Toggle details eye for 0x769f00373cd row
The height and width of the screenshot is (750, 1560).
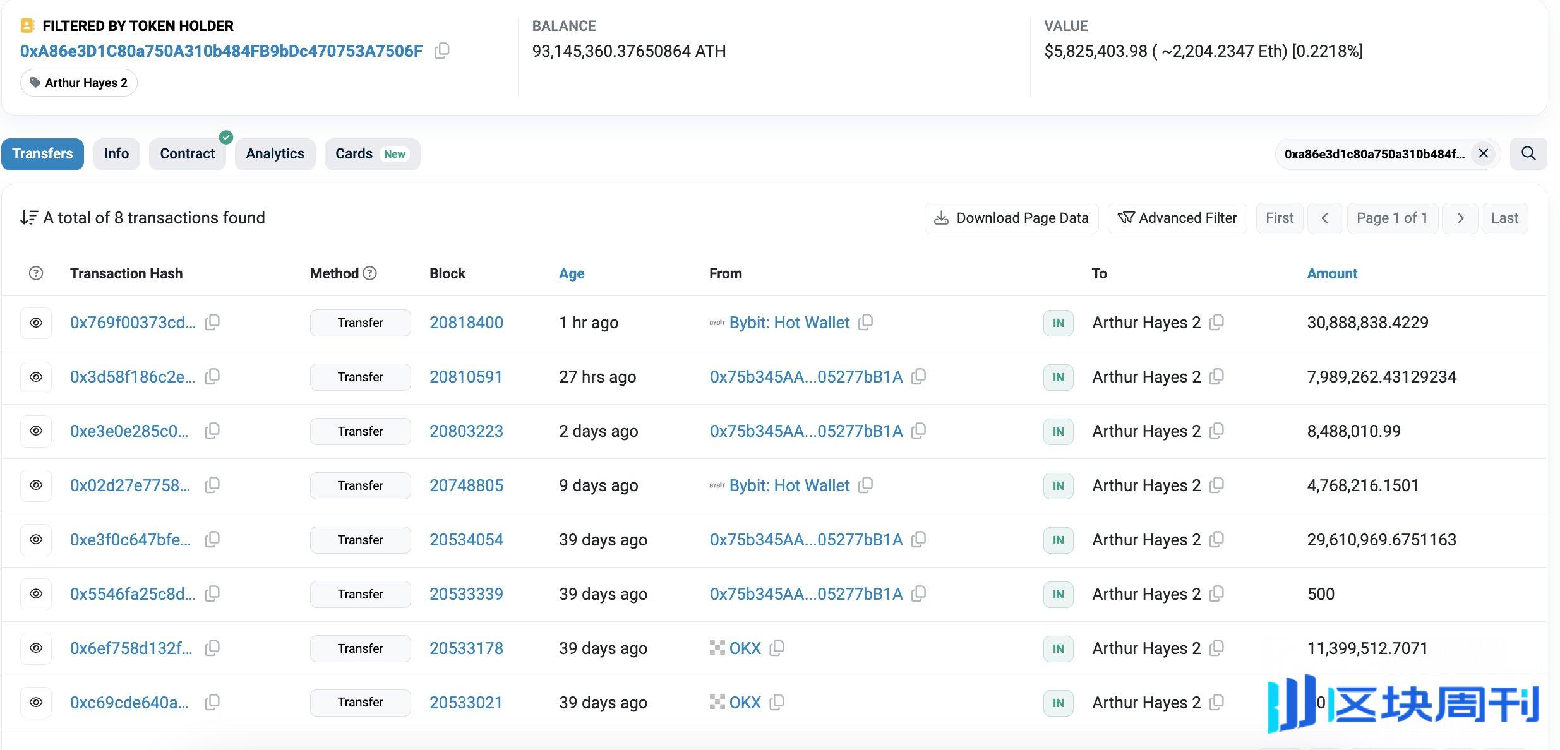pos(36,323)
